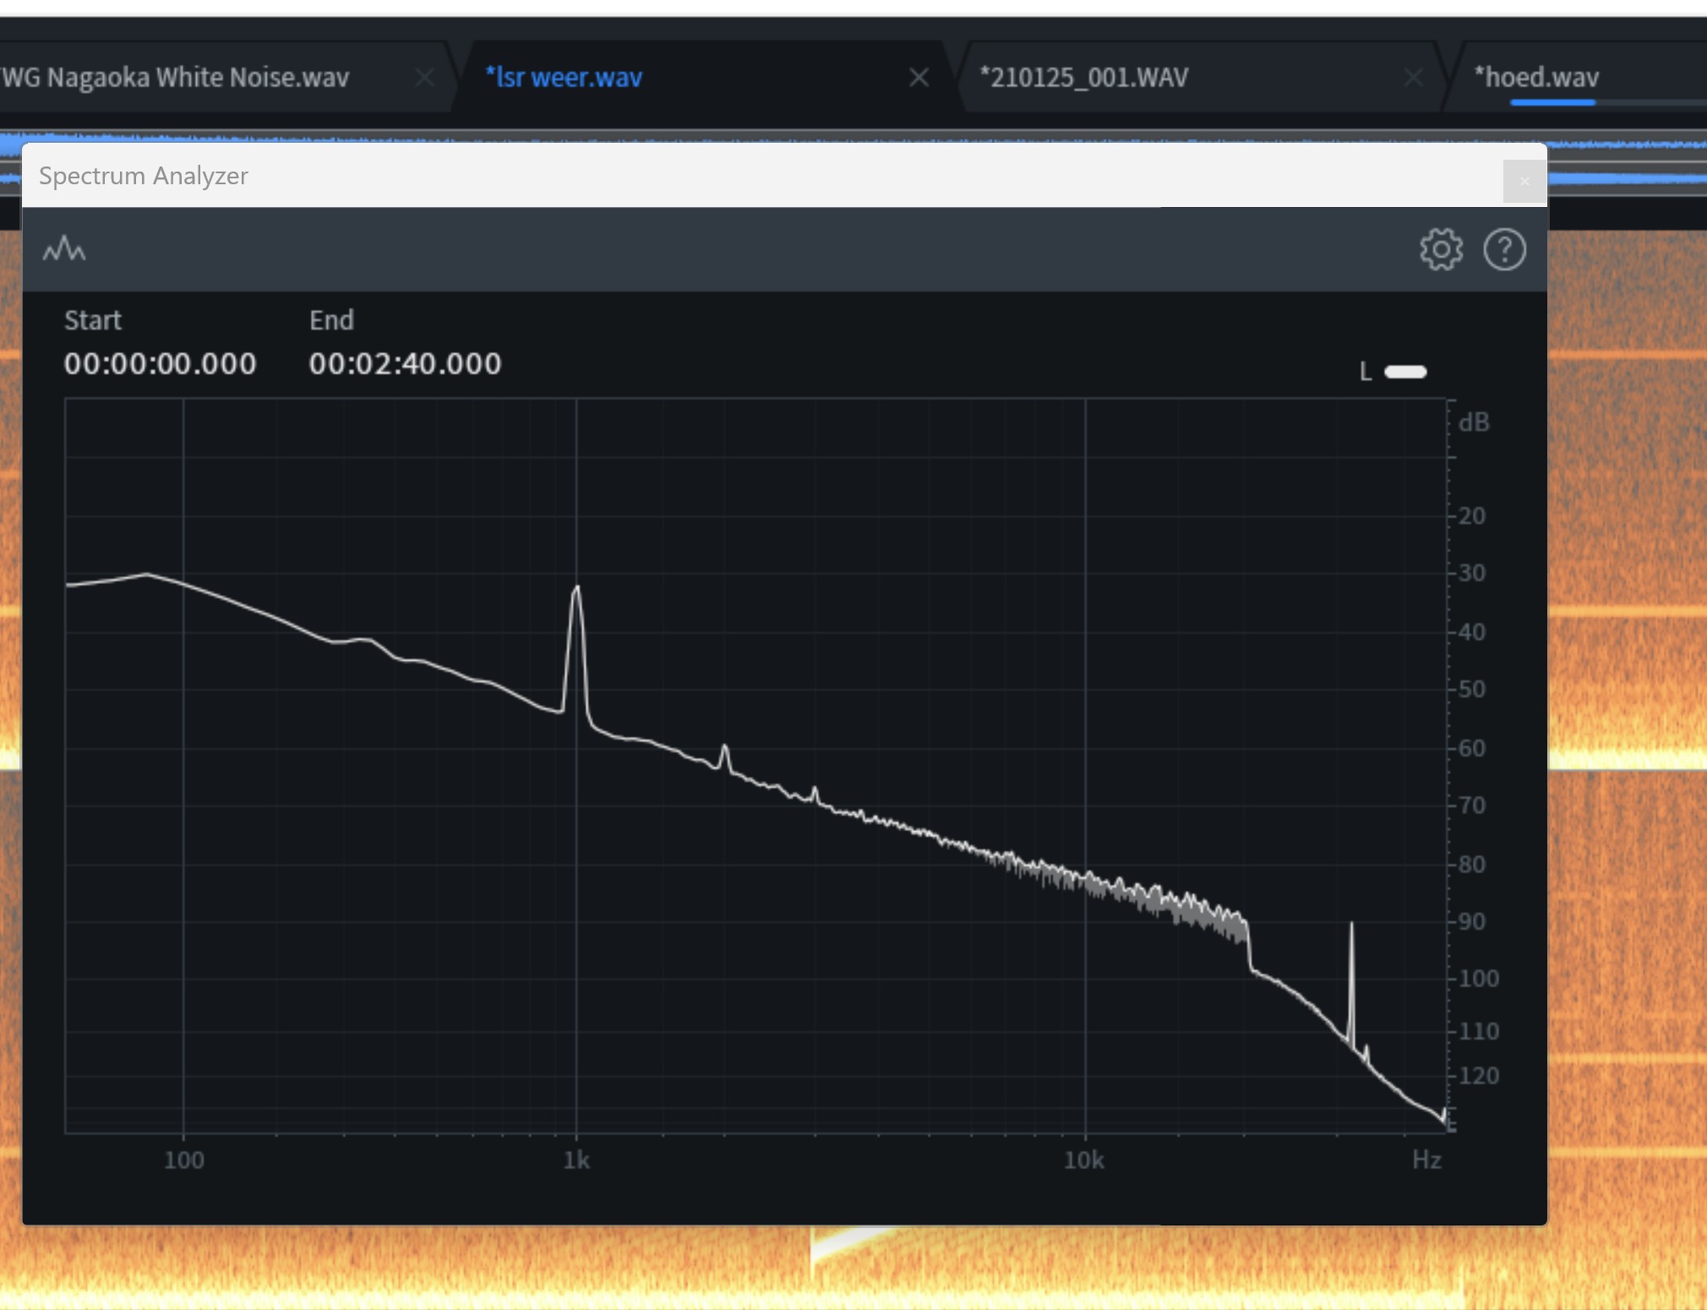Screen dimensions: 1707x1310
Task: Close the lsr weer.wav tab
Action: tap(919, 78)
